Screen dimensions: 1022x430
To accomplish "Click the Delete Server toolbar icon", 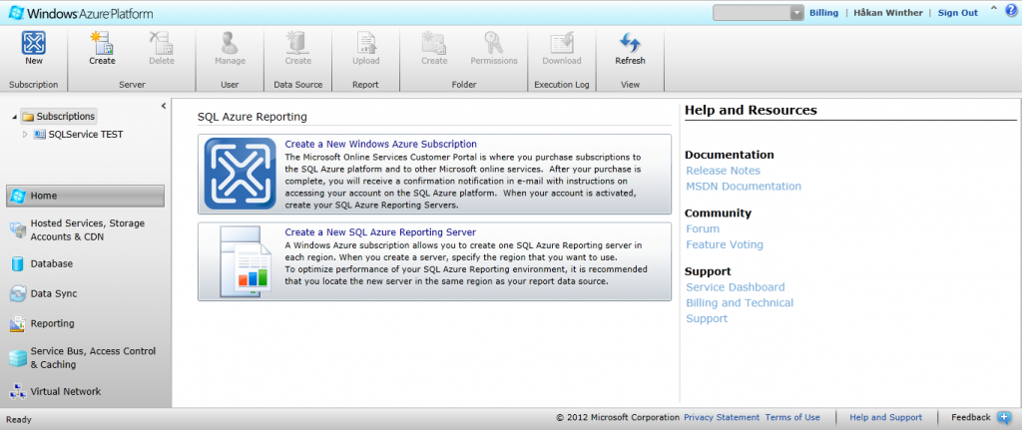I will click(161, 43).
